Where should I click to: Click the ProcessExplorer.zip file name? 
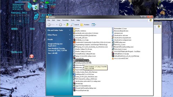tap(82, 91)
